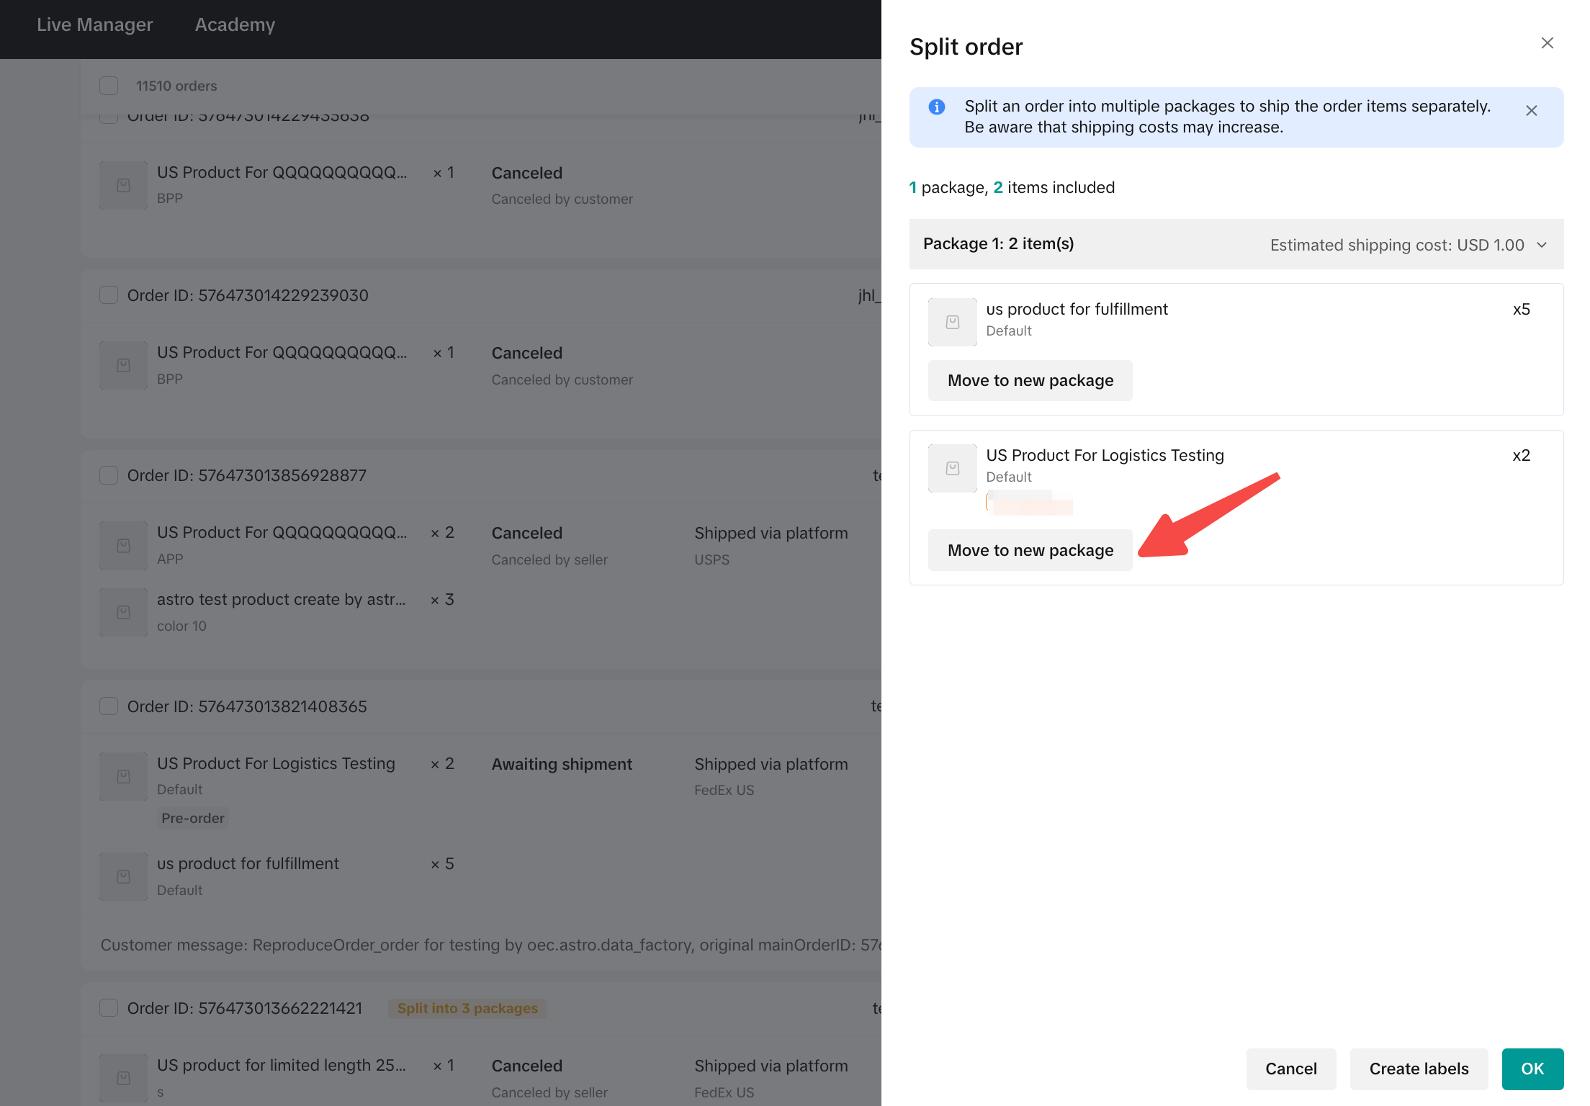Click us product for fulfillment thumbnail icon
Image resolution: width=1590 pixels, height=1106 pixels.
tap(952, 323)
